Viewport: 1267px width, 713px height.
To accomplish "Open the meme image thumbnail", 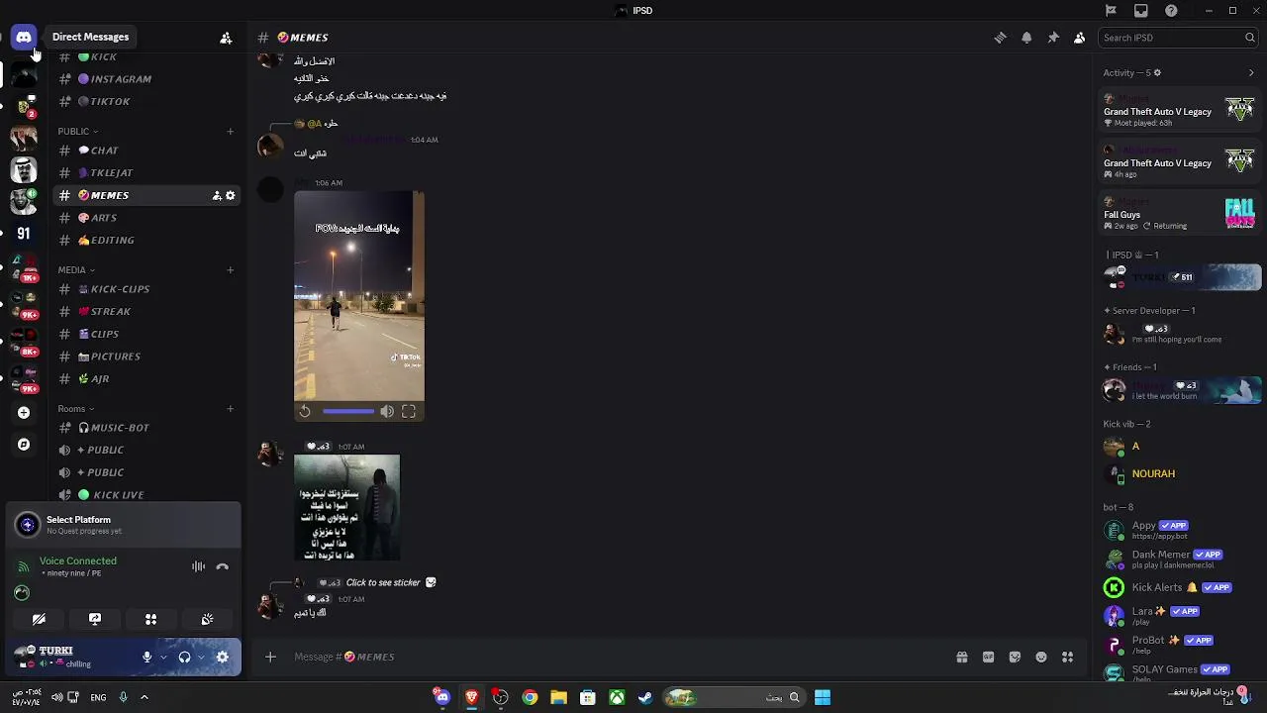I will [346, 507].
